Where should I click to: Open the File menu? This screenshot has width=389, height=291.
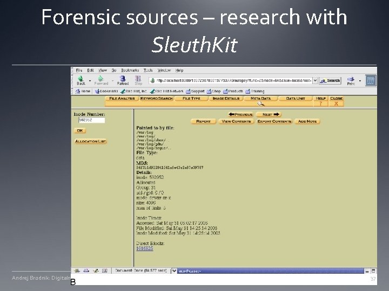pyautogui.click(x=79, y=70)
